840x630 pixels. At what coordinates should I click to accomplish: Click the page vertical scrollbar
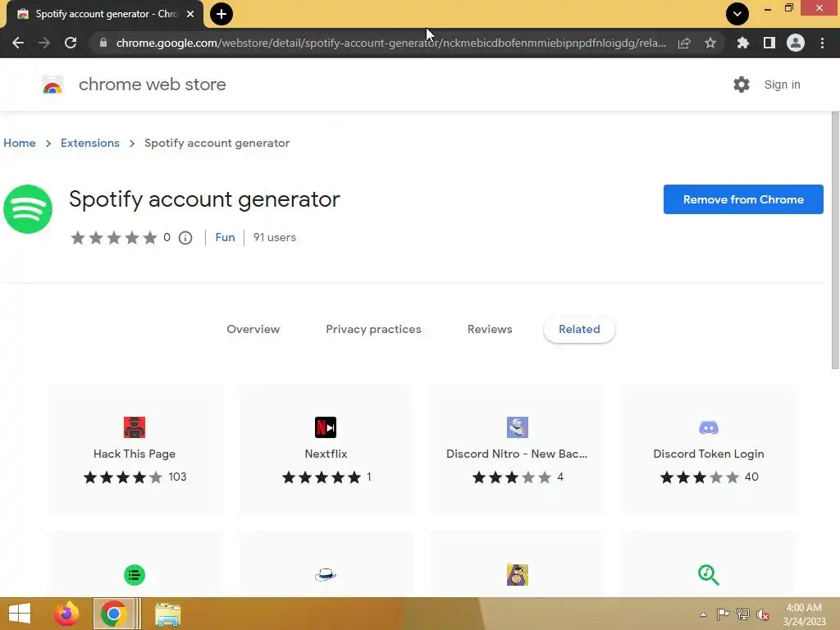coord(835,241)
